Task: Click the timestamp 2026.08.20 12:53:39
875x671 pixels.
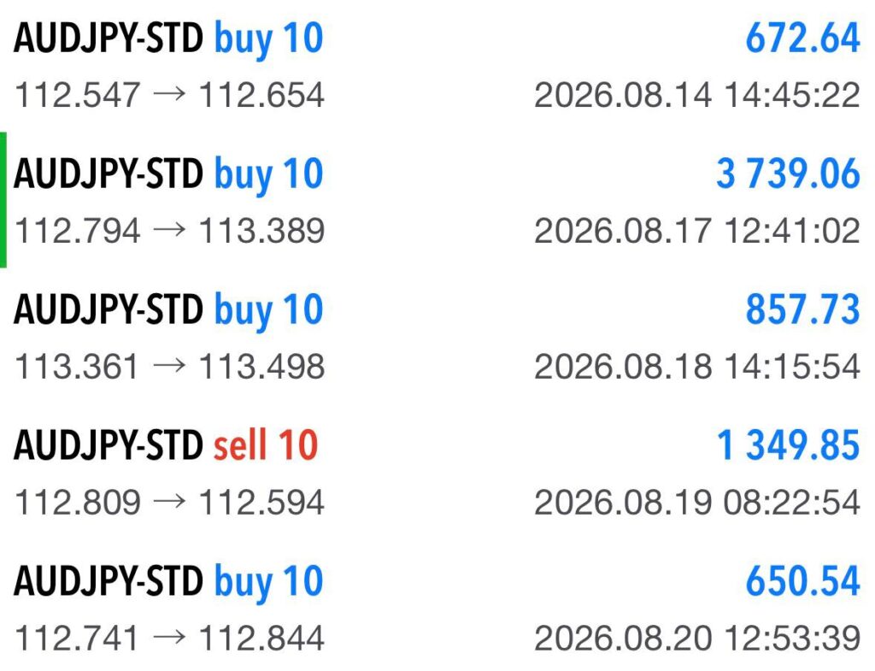Action: coord(697,638)
